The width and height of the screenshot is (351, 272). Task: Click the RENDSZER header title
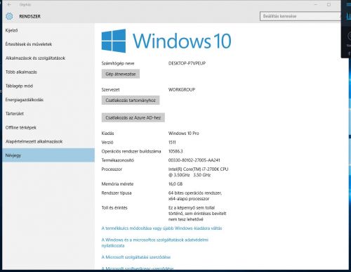(x=29, y=16)
